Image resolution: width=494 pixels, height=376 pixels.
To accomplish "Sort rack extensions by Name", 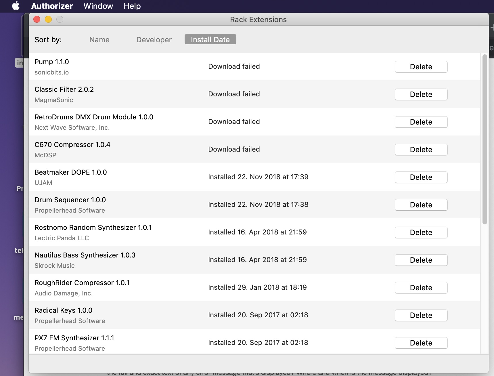I will pos(99,40).
